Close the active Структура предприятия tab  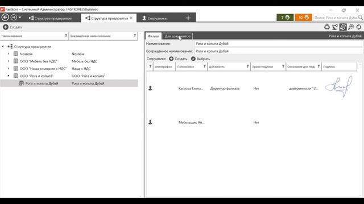coord(131,18)
